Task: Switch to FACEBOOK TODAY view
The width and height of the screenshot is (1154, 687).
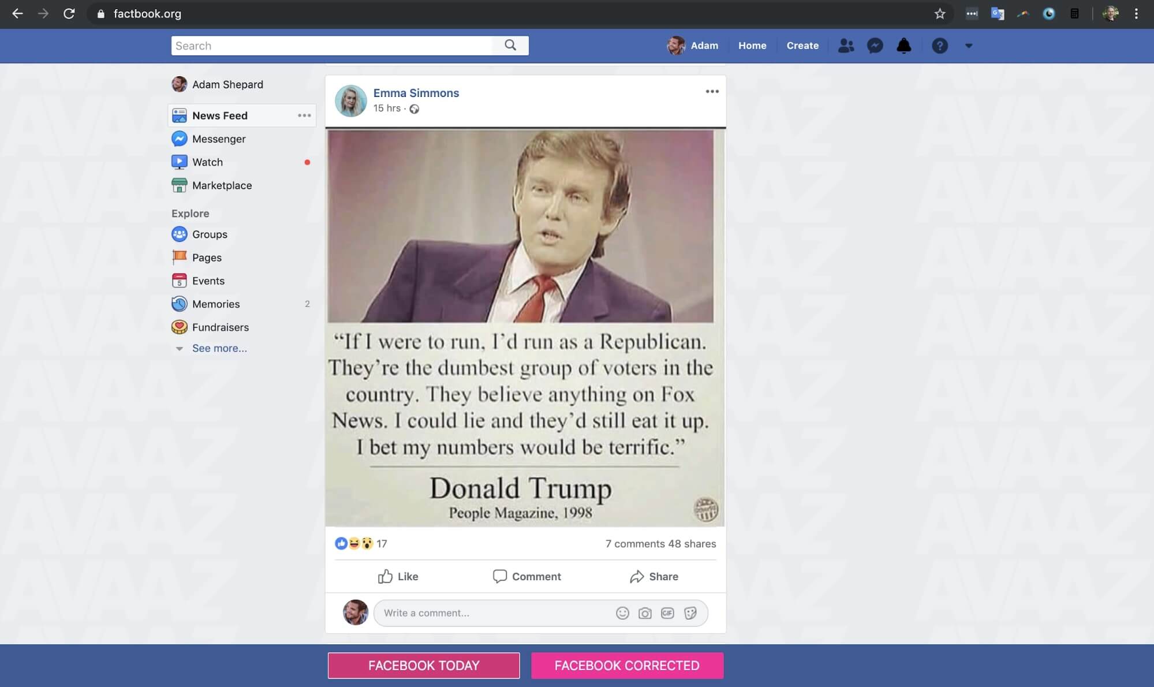Action: 424,666
